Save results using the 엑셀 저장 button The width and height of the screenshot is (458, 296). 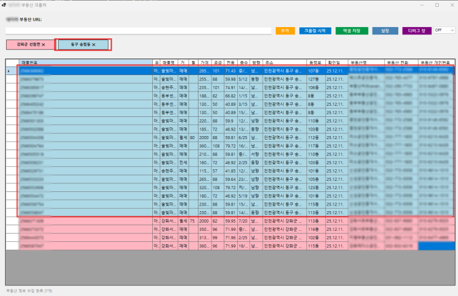coord(351,31)
